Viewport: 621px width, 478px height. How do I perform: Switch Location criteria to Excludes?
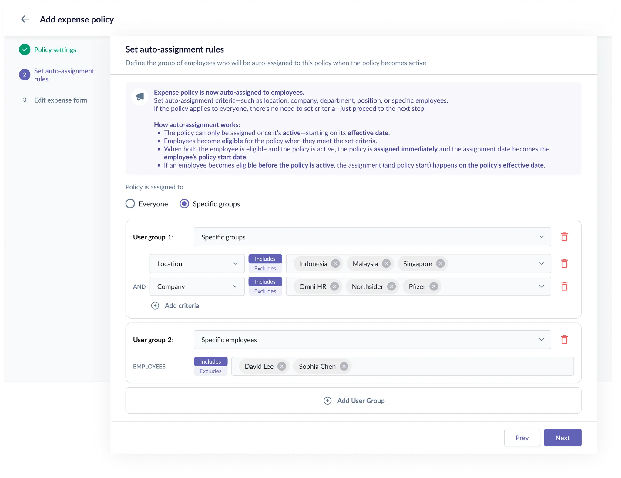265,268
